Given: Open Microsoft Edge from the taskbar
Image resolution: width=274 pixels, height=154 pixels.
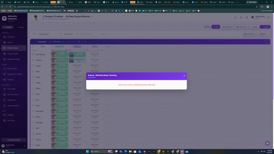Looking at the screenshot, I should (125, 151).
